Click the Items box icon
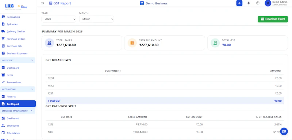This screenshot has height=140, width=292. coord(3,75)
